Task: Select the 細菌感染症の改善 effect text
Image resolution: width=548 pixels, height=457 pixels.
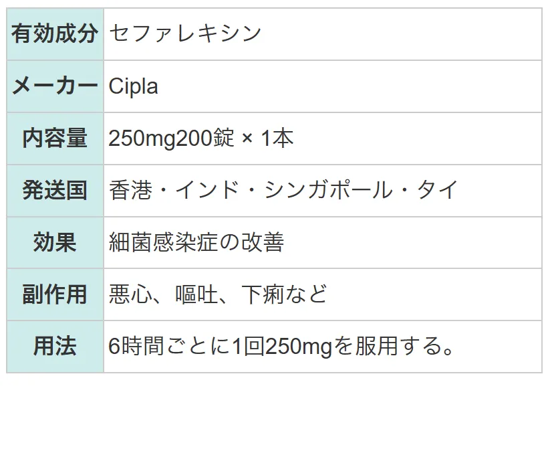Action: [196, 242]
